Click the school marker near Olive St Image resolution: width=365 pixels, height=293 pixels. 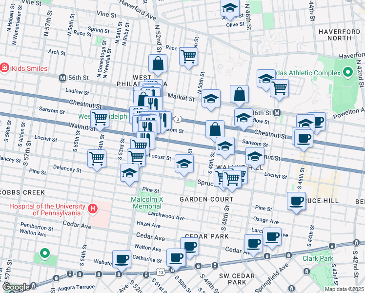230,9
